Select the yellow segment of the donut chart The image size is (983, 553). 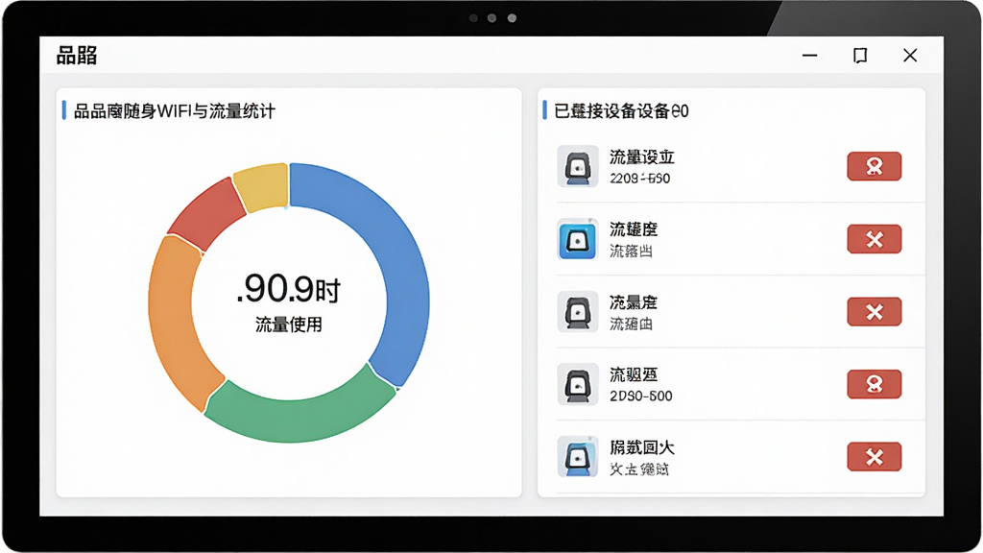(263, 186)
